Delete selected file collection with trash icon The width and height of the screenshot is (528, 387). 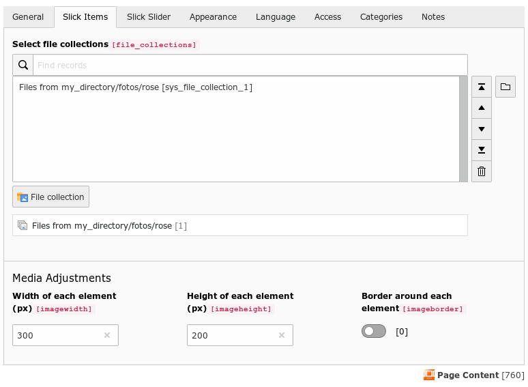pos(481,171)
